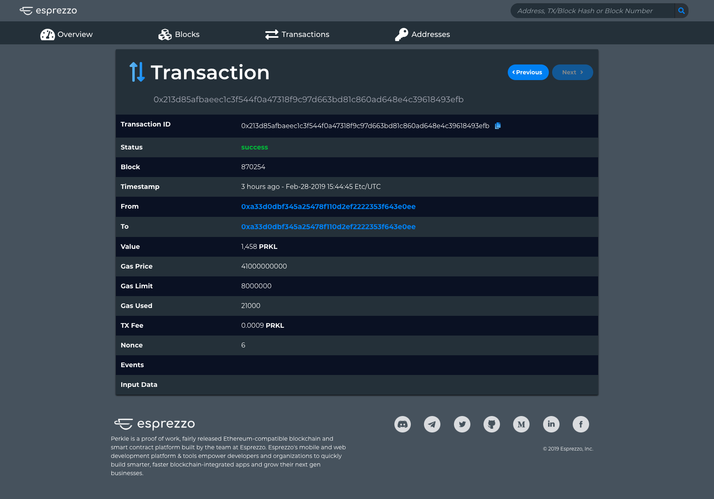Go to the Previous transaction
The width and height of the screenshot is (714, 499).
(528, 72)
